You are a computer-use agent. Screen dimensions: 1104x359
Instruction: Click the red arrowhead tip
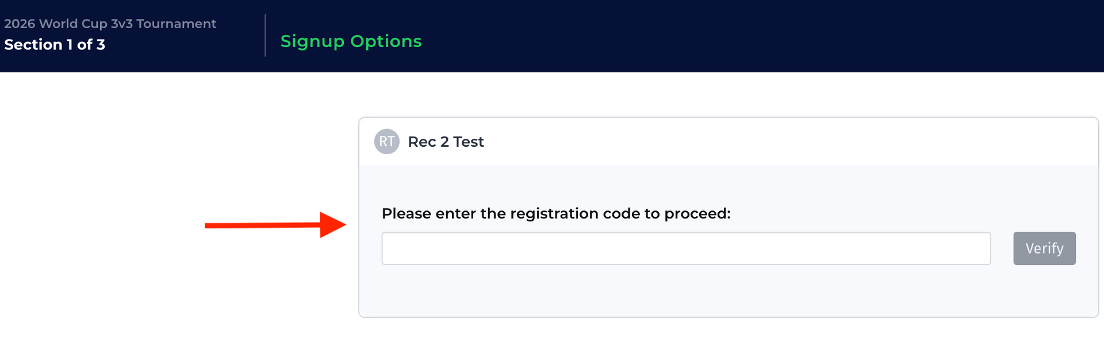(343, 224)
